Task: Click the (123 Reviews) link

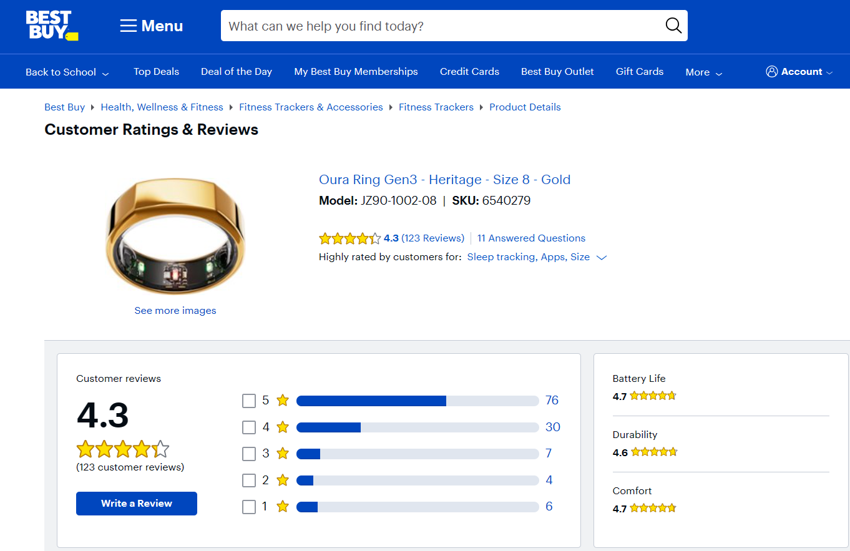Action: [x=432, y=238]
